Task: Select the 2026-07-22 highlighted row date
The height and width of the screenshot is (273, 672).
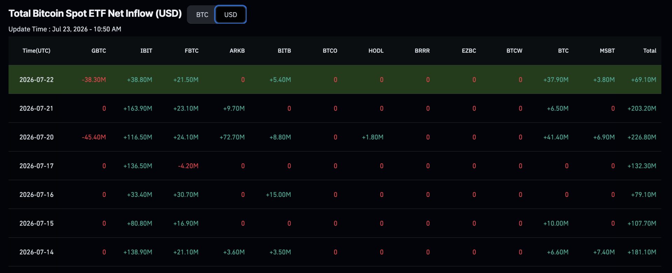Action: click(x=36, y=80)
